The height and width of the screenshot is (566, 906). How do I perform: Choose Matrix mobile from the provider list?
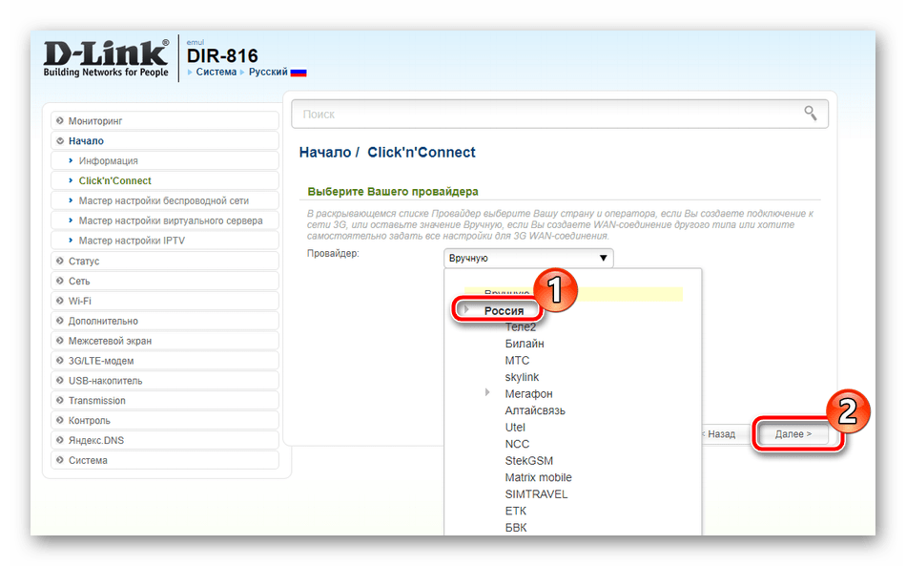pos(538,477)
